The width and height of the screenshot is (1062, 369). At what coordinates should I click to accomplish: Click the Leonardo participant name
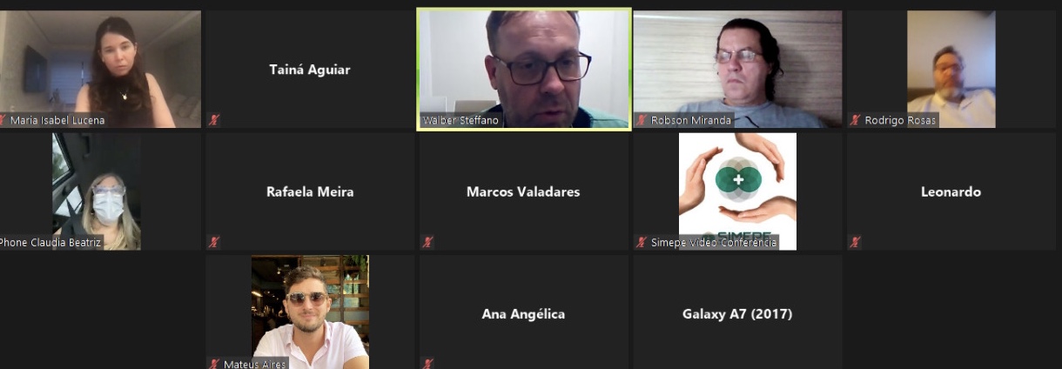coord(951,191)
